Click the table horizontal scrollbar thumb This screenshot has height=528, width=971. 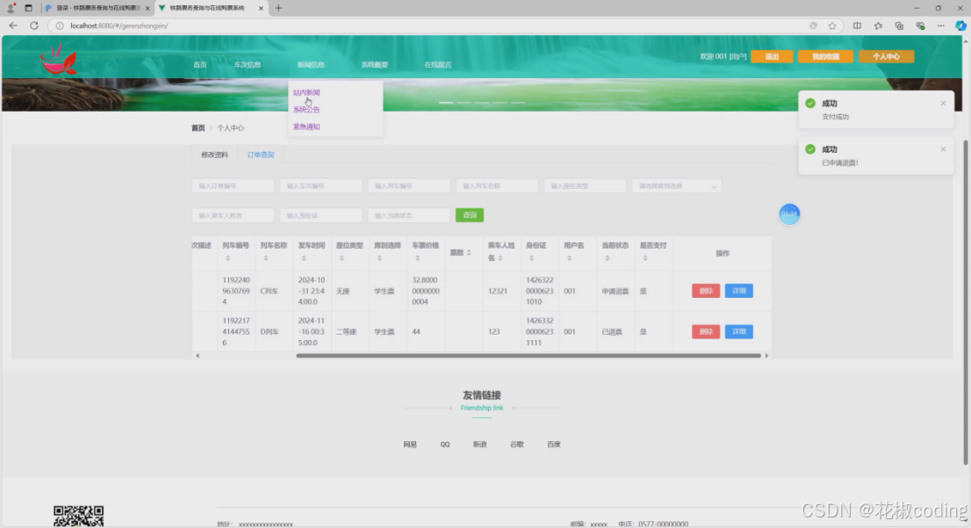(x=529, y=356)
